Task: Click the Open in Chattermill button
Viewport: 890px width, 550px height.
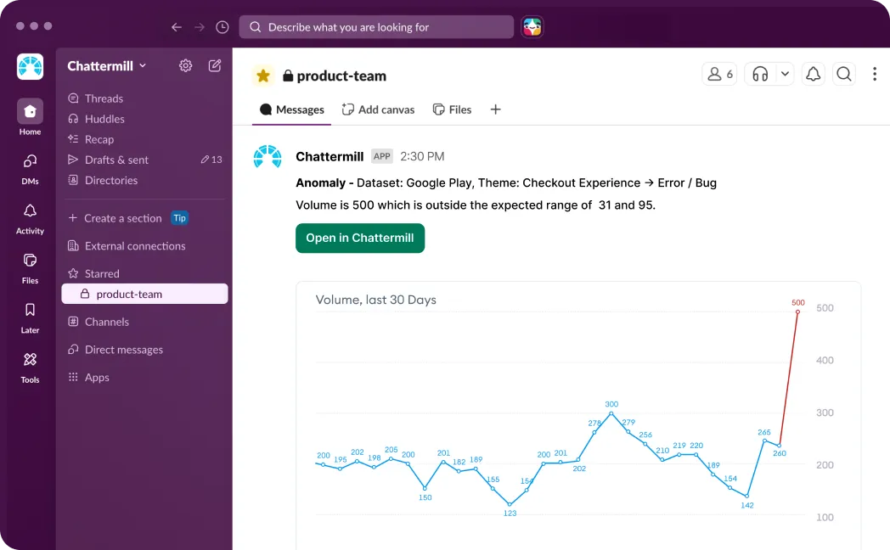Action: tap(360, 239)
